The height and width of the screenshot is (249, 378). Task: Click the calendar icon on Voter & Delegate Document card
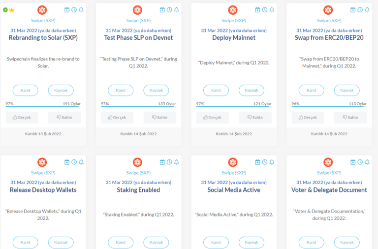[353, 162]
